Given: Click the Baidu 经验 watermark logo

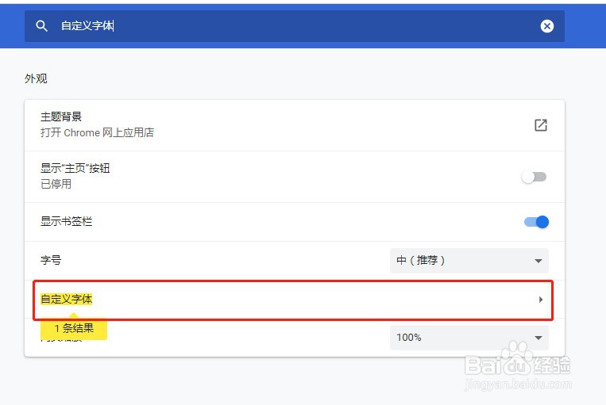Looking at the screenshot, I should [518, 365].
